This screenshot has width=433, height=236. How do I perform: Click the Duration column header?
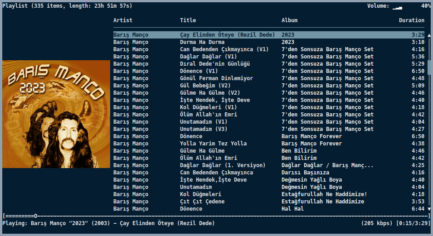[411, 20]
